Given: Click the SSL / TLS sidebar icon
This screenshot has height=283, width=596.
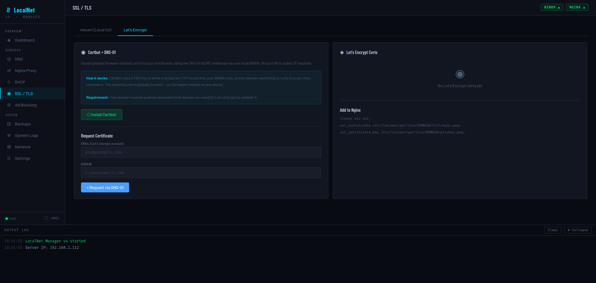Looking at the screenshot, I should coord(9,94).
